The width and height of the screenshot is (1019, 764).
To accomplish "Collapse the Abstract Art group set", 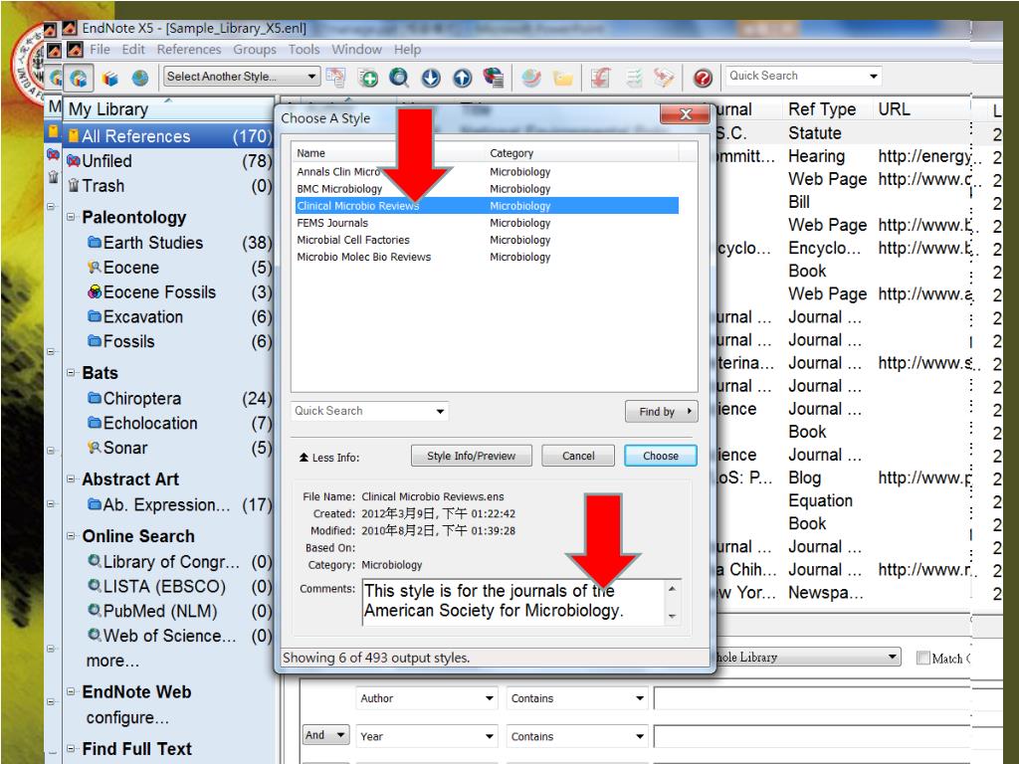I will point(71,479).
